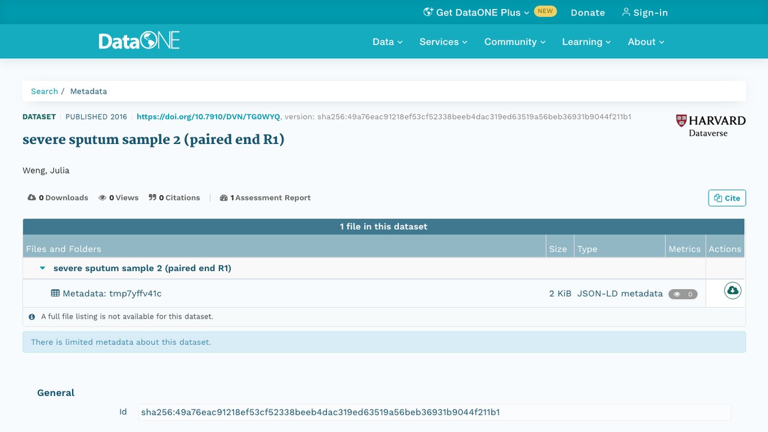
Task: Open the Data dropdown menu
Action: point(388,41)
